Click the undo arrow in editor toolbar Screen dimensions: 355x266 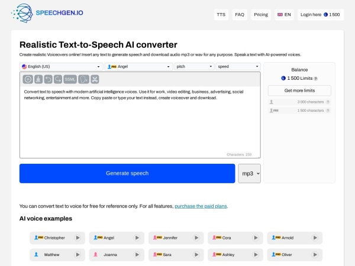pos(48,79)
